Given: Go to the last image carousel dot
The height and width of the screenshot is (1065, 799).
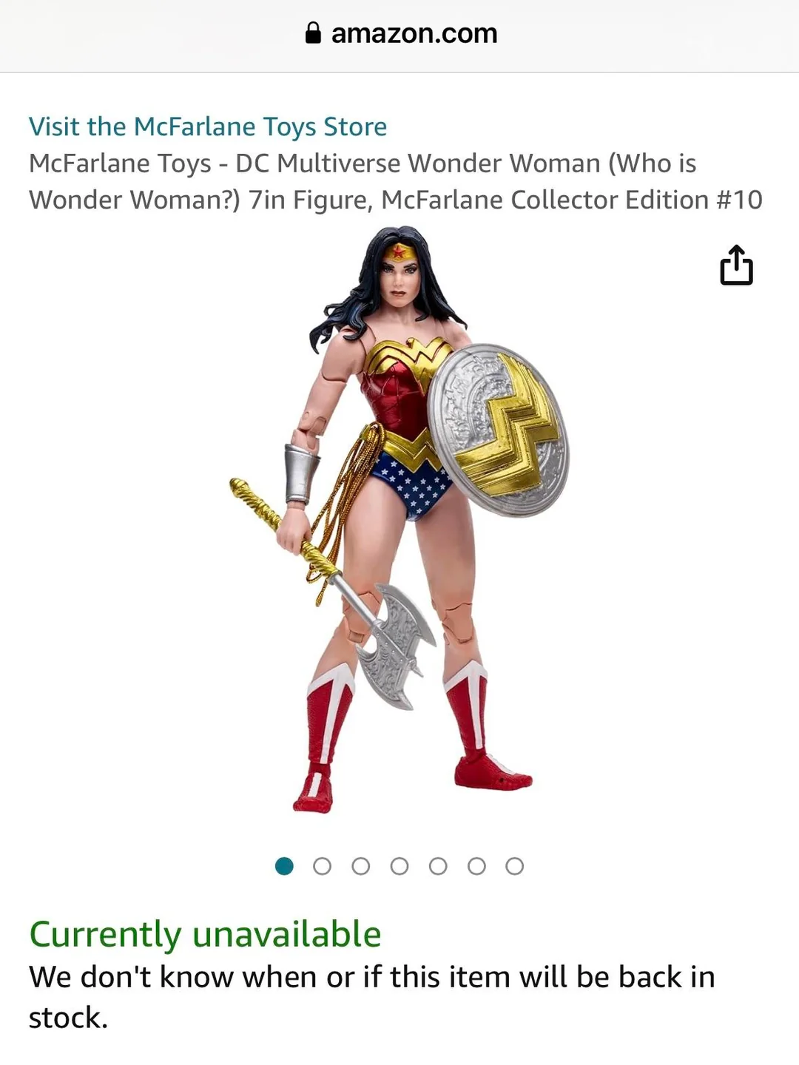Looking at the screenshot, I should 515,866.
